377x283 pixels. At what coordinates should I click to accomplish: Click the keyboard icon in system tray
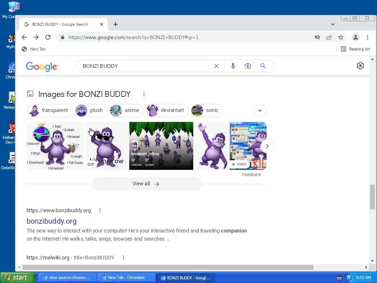[339, 278]
